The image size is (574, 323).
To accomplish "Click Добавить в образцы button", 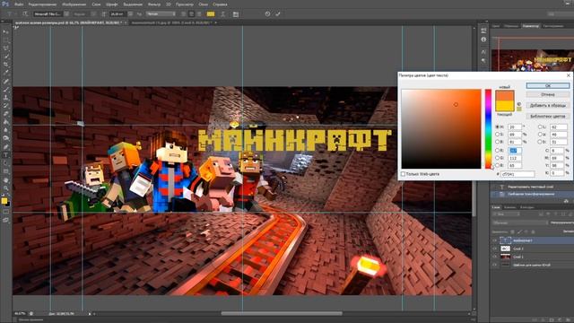I will [x=548, y=105].
